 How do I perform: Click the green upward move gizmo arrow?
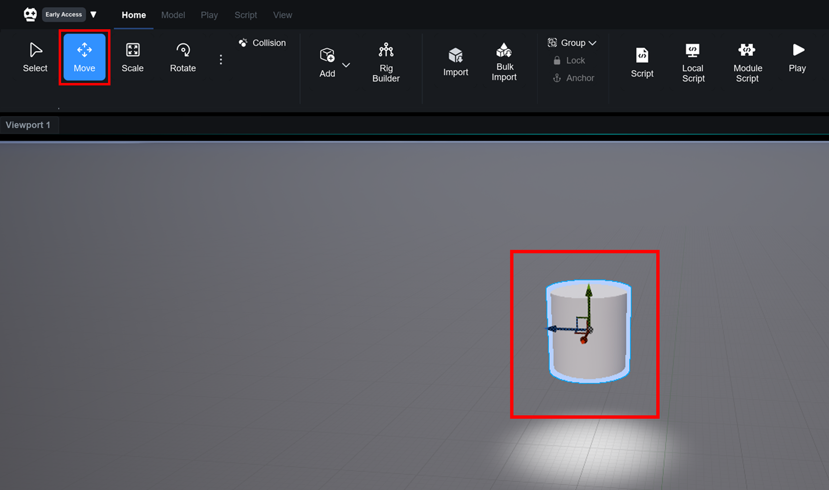(x=589, y=291)
